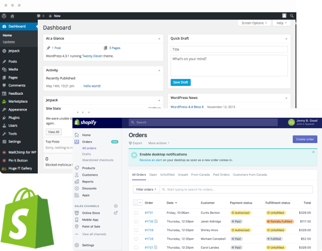Click the Shopify Products tag icon

[77, 168]
